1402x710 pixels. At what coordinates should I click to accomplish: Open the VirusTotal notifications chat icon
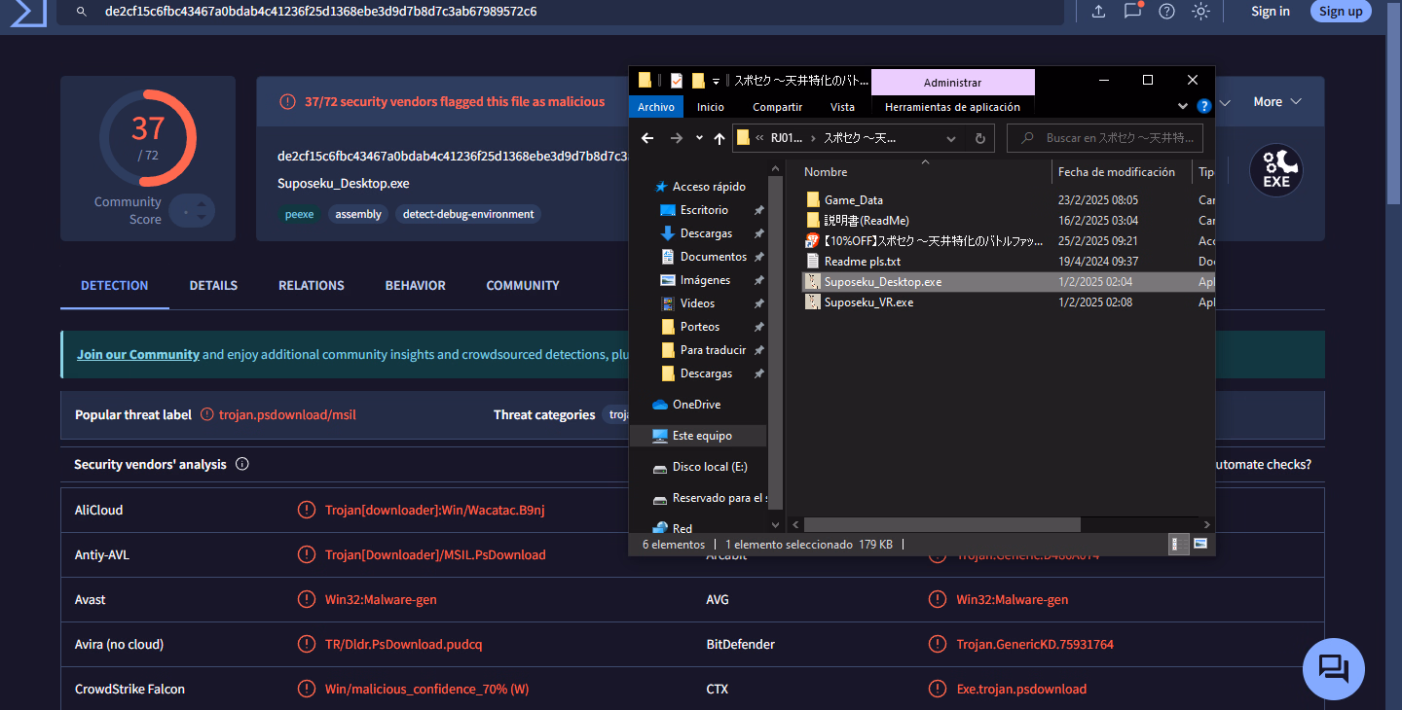click(x=1132, y=11)
